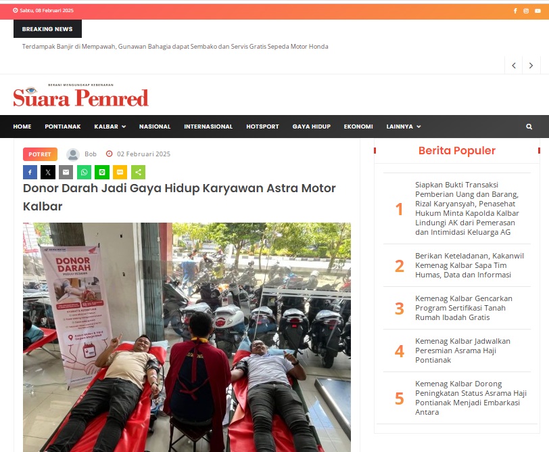This screenshot has width=549, height=452.
Task: Open the green general share icon
Action: pyautogui.click(x=139, y=172)
